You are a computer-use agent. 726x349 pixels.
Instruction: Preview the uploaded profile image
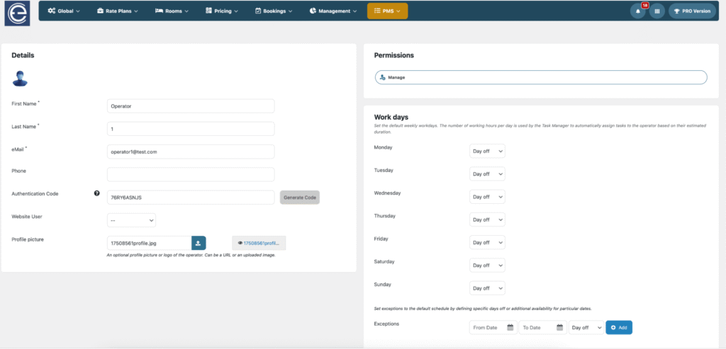pos(259,243)
